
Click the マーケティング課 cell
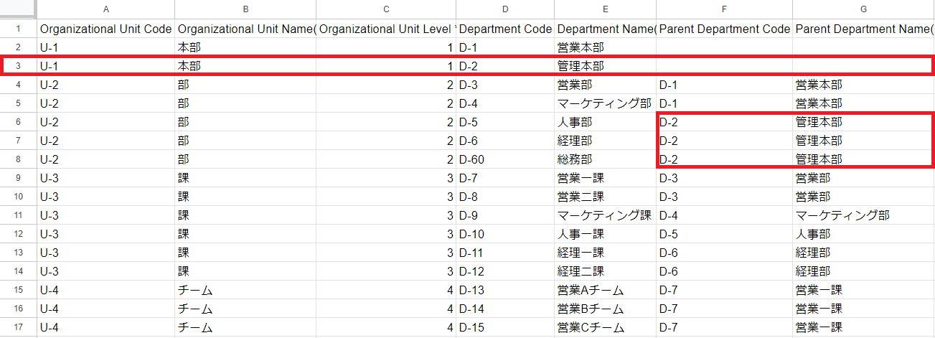604,215
